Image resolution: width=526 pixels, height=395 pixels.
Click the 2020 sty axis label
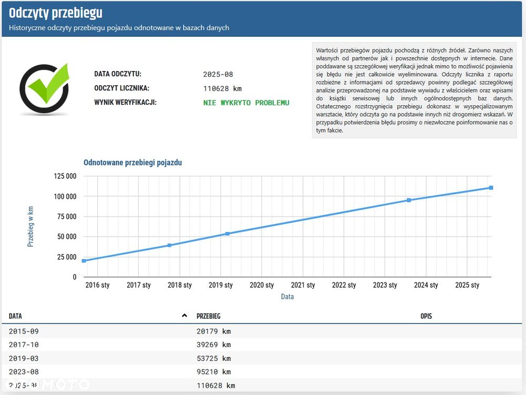(261, 285)
